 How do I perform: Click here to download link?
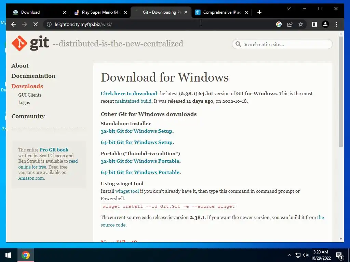[x=129, y=93]
